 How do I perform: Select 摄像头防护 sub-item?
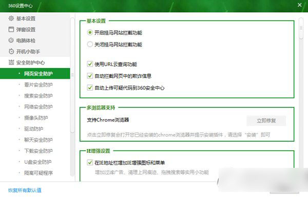(35, 118)
